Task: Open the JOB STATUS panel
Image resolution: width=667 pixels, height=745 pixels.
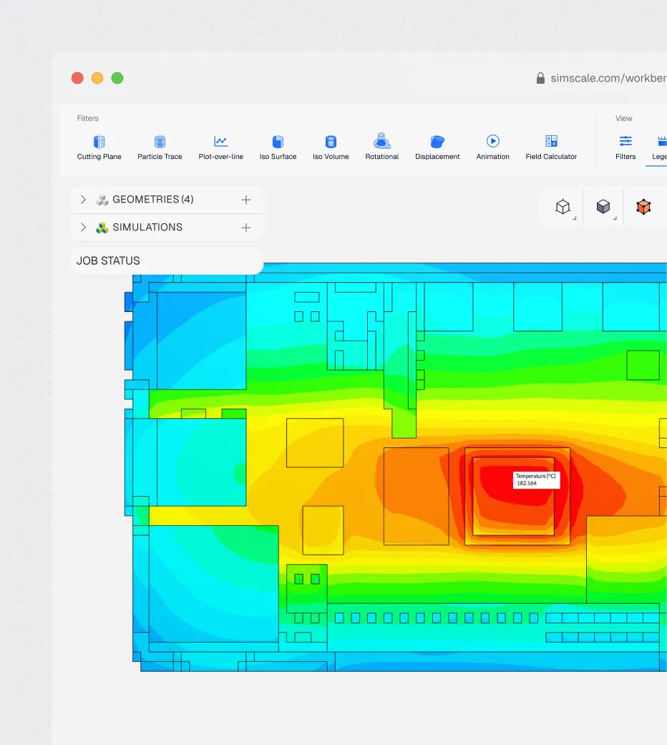Action: 166,260
